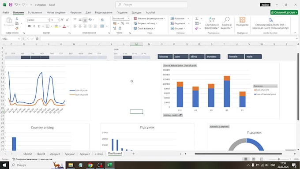Switch to the Acrobat ribbon tab
The width and height of the screenshot is (300, 169).
tap(150, 12)
